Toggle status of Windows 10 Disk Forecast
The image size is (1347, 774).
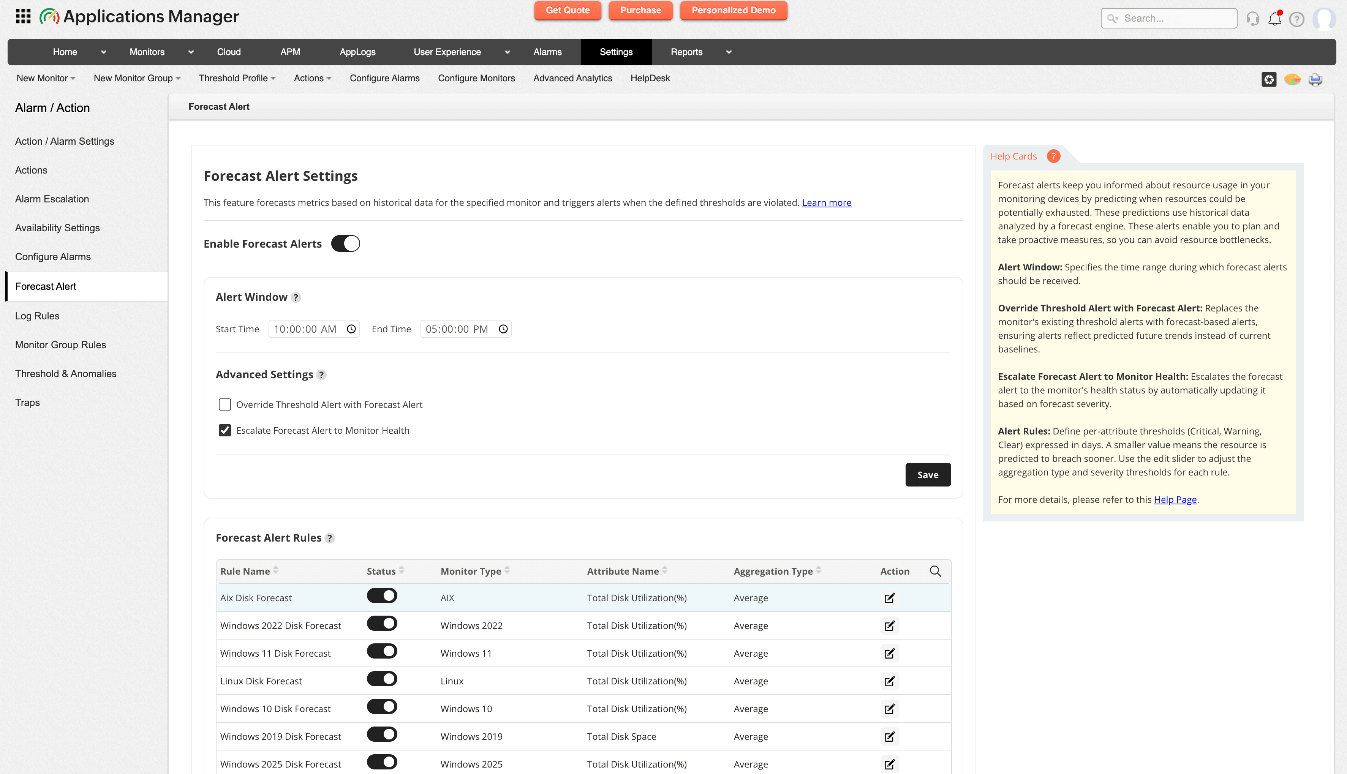382,706
